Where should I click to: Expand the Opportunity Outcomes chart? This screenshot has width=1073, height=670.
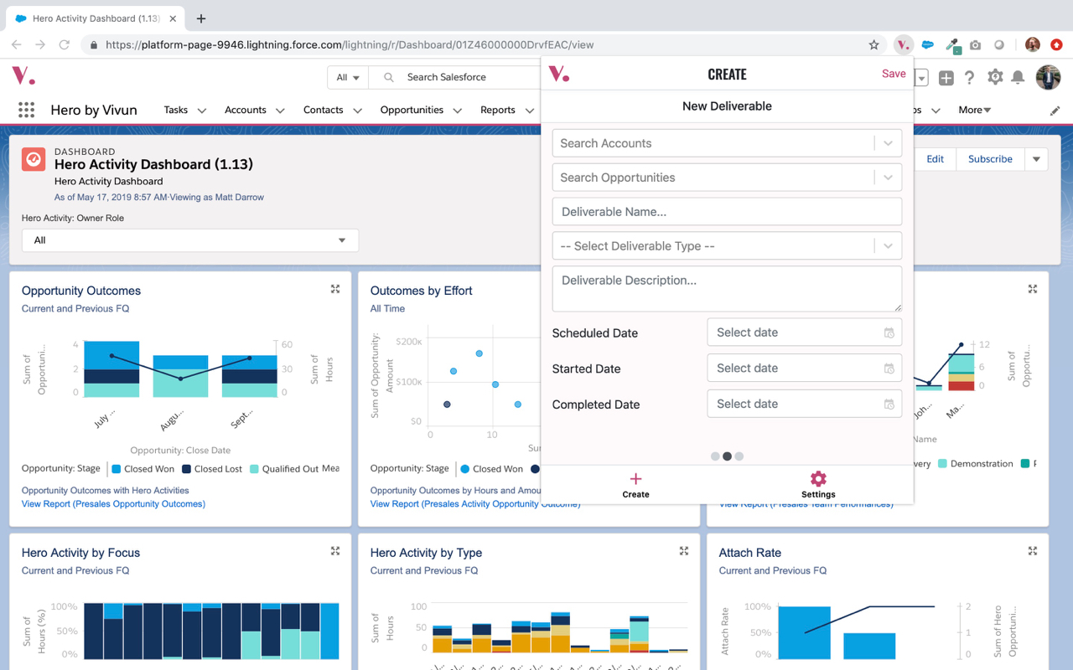(335, 289)
